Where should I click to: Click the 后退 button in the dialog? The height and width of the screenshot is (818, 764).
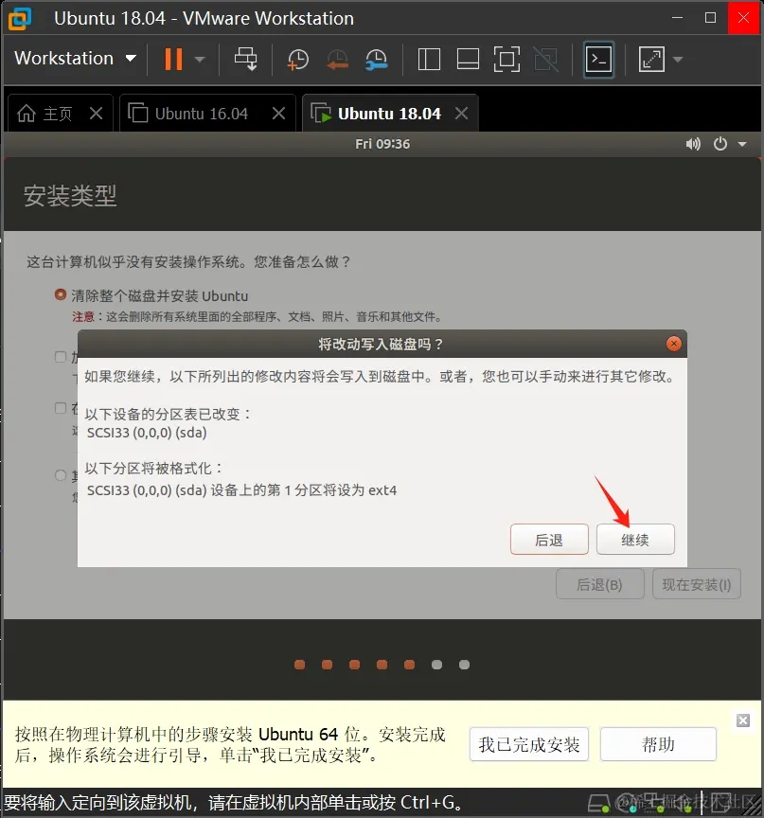click(x=549, y=540)
